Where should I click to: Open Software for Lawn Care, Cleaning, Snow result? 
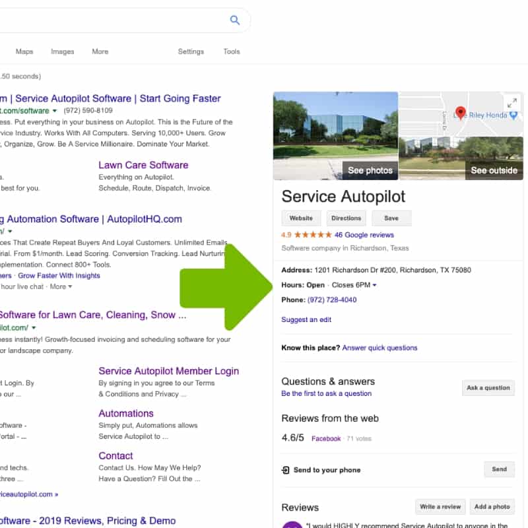click(93, 315)
